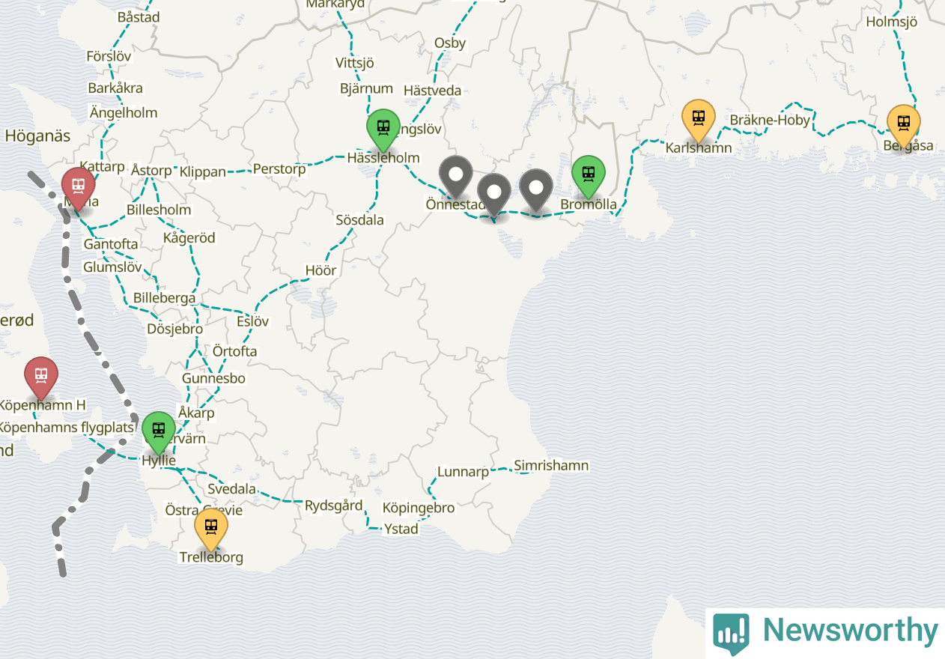Click the green train marker at Bromölla
The width and height of the screenshot is (945, 659).
[589, 177]
